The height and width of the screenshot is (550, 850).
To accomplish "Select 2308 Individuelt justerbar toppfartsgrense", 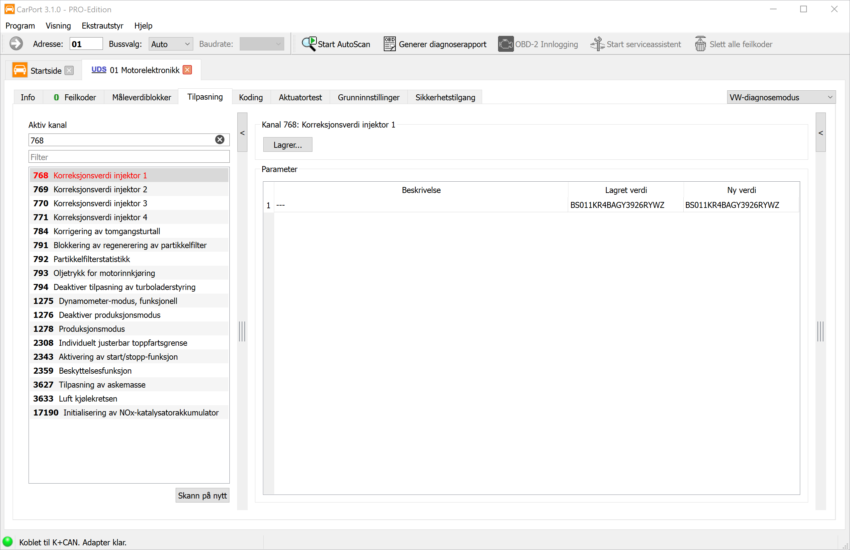I will click(129, 342).
